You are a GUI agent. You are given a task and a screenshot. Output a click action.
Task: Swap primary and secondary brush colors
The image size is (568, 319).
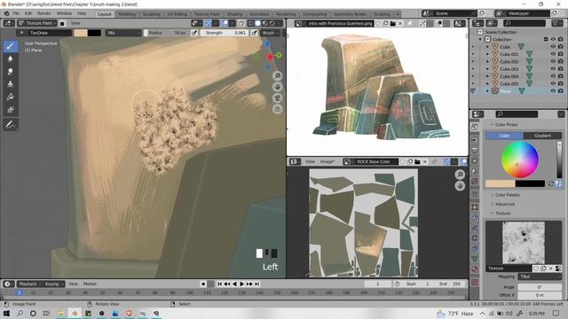click(550, 183)
